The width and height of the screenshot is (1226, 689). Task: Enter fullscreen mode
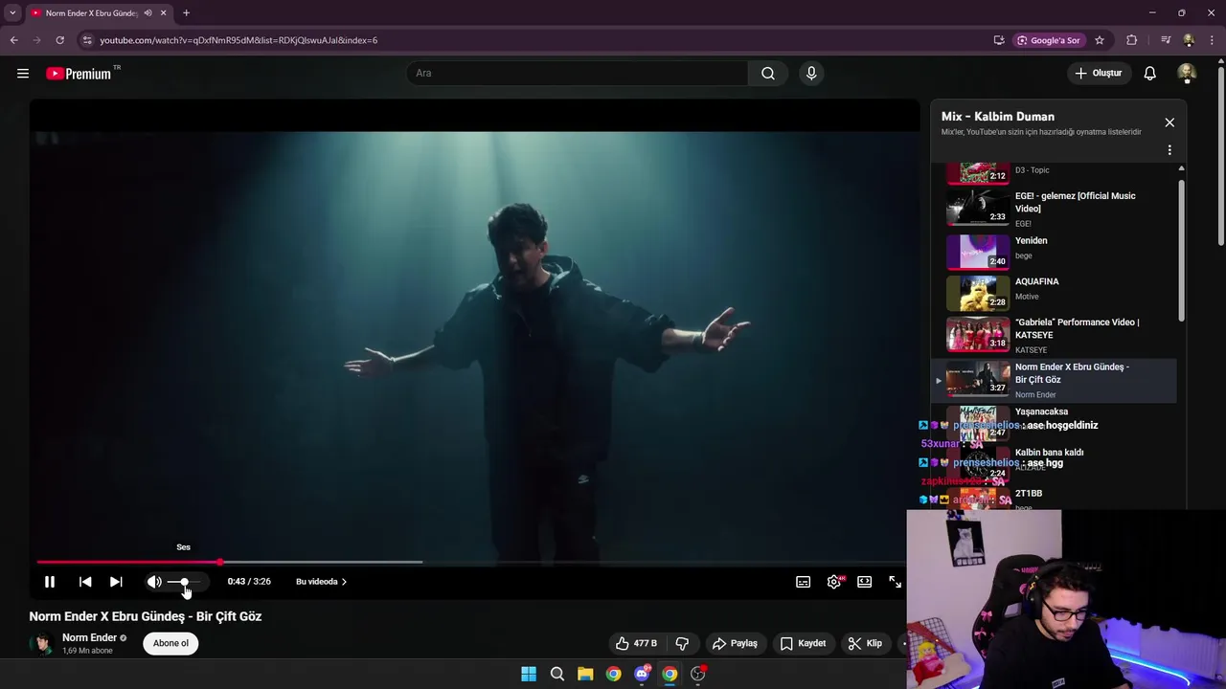(x=895, y=582)
